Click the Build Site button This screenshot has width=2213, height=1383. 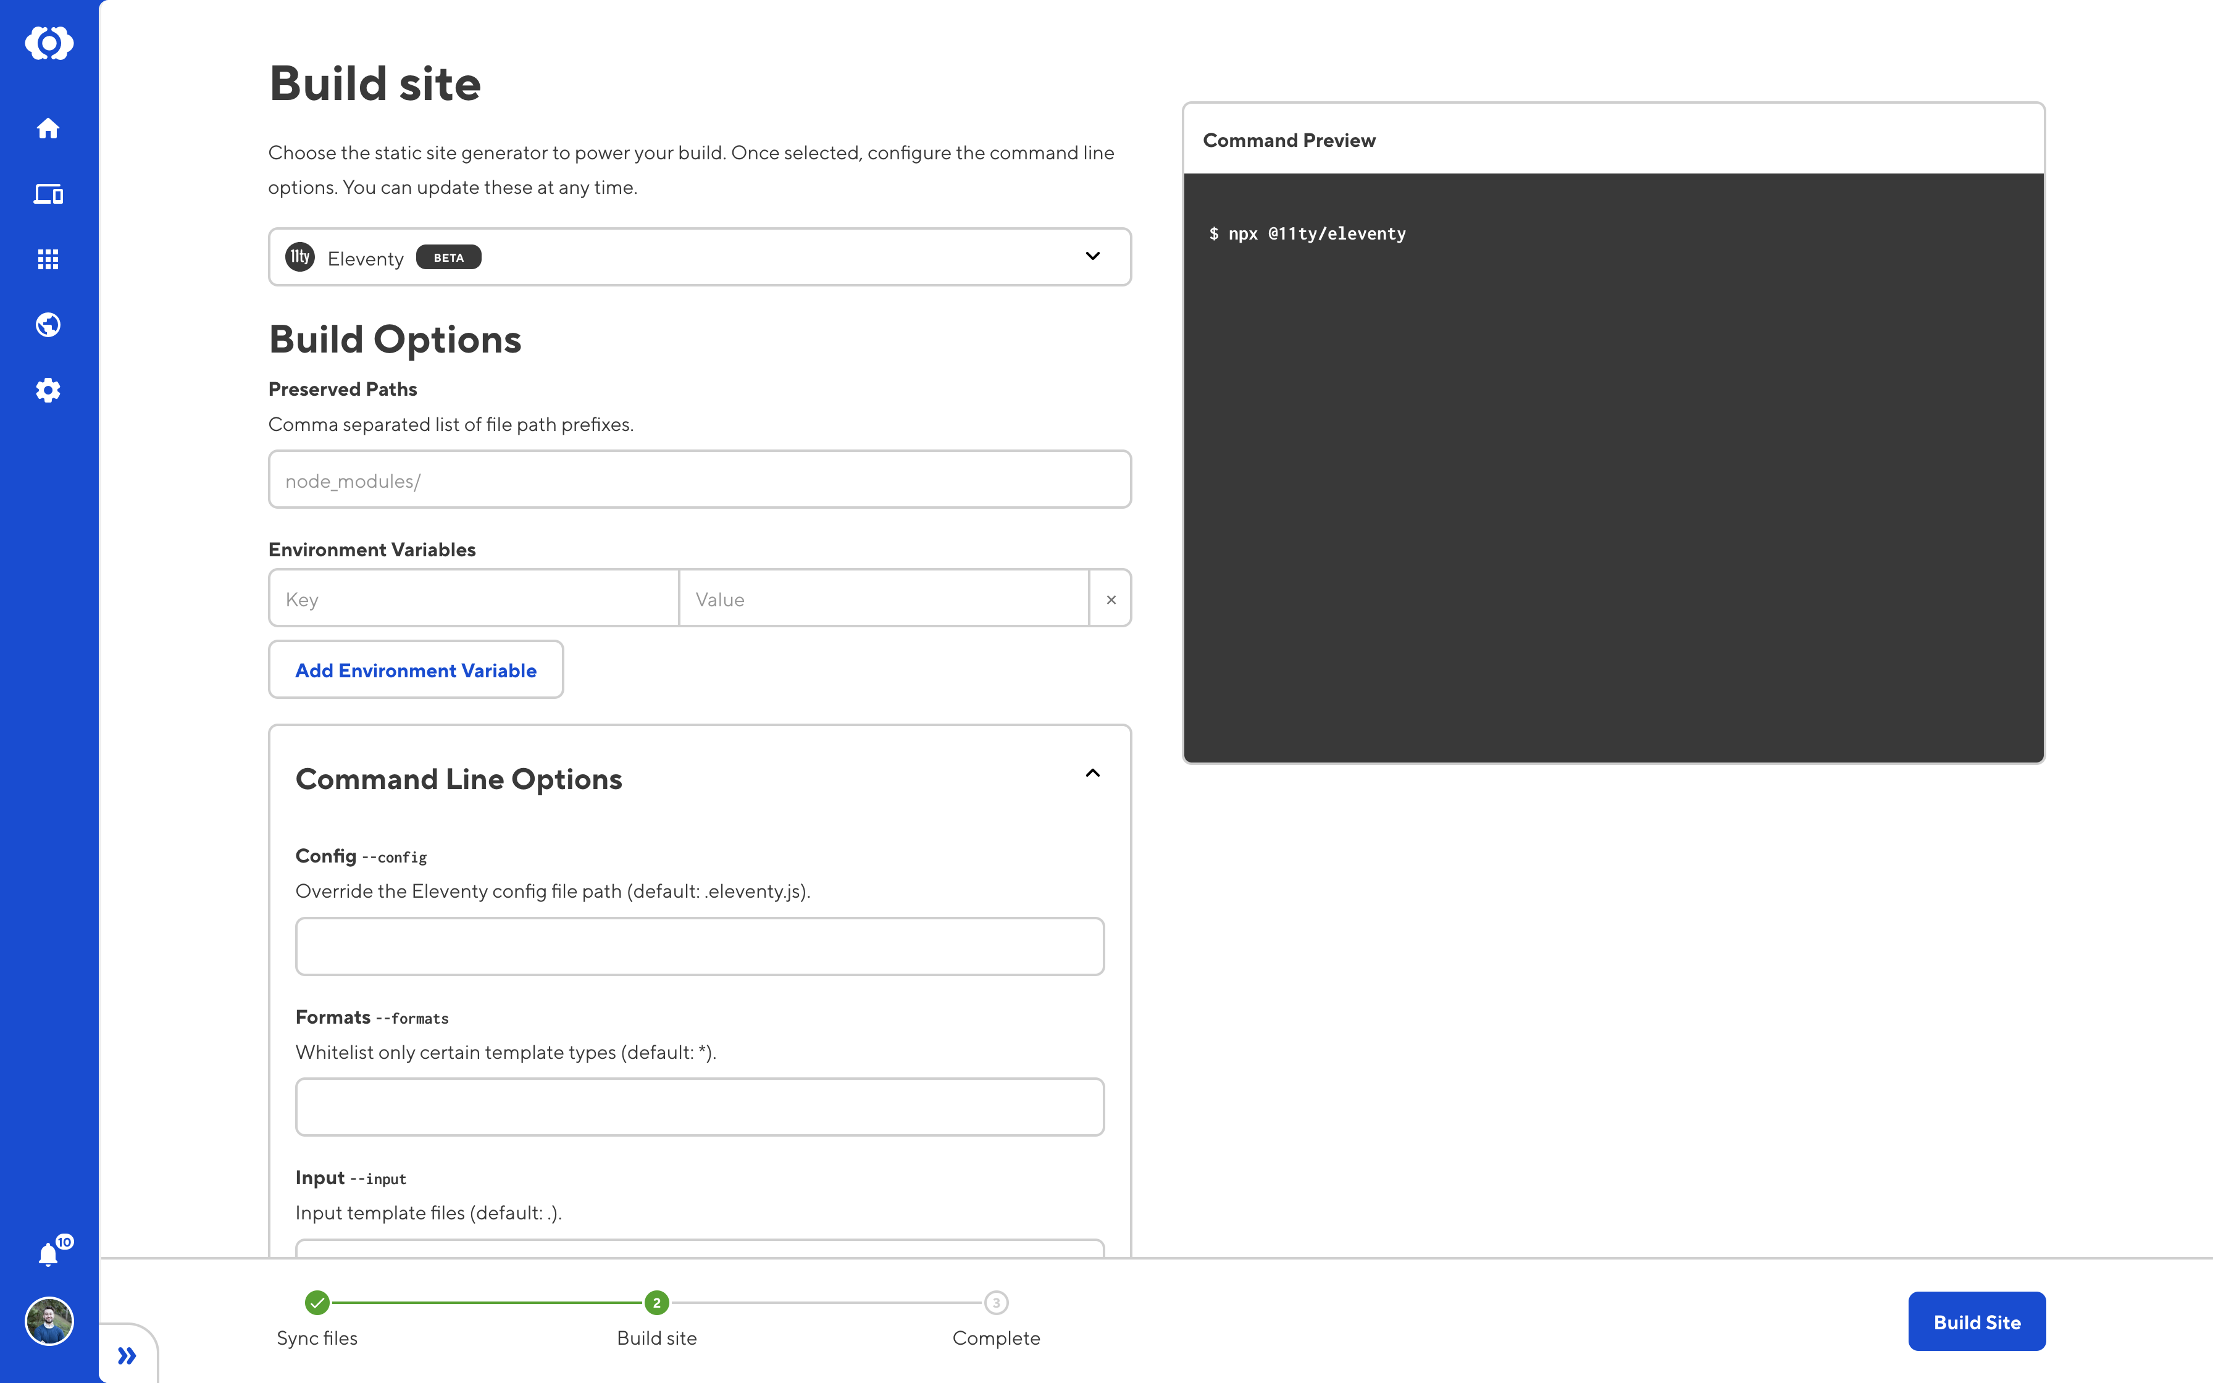(1976, 1322)
